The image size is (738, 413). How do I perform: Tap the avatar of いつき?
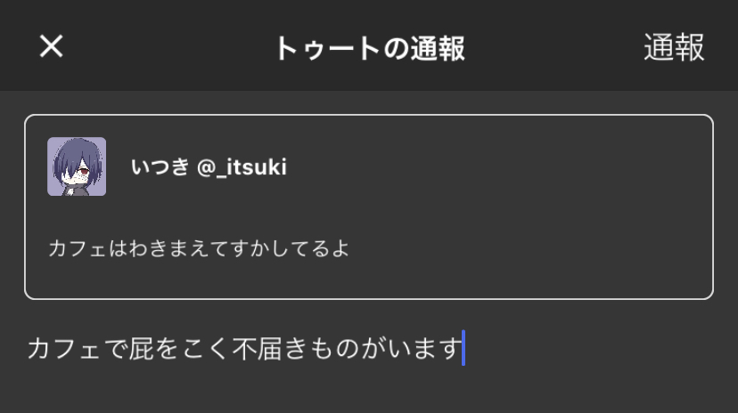click(77, 166)
